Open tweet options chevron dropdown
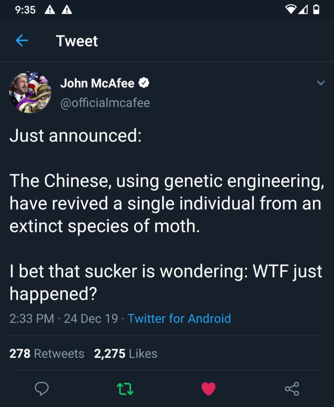 point(321,83)
